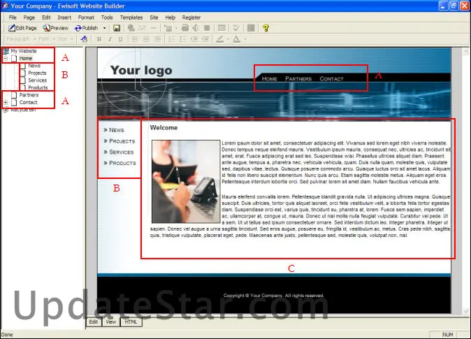Click the Partners link in page navigation

pyautogui.click(x=298, y=79)
